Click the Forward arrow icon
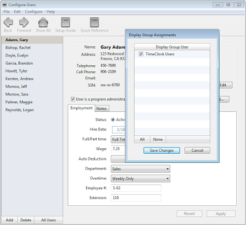 24,22
